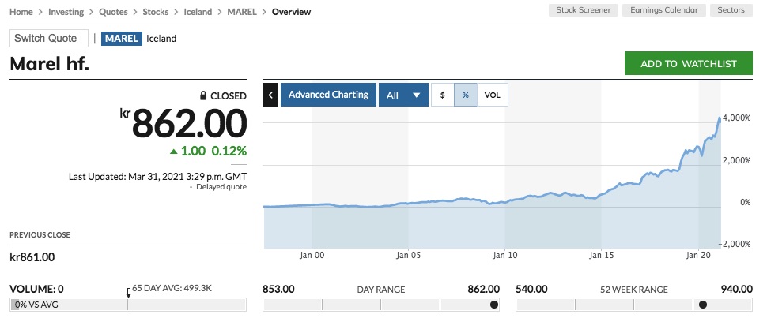This screenshot has width=767, height=322.
Task: Open the Switch Quote box
Action: 49,39
